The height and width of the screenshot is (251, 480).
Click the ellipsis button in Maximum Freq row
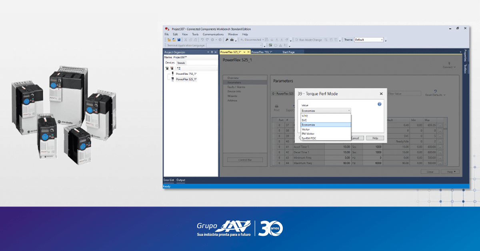(x=440, y=163)
